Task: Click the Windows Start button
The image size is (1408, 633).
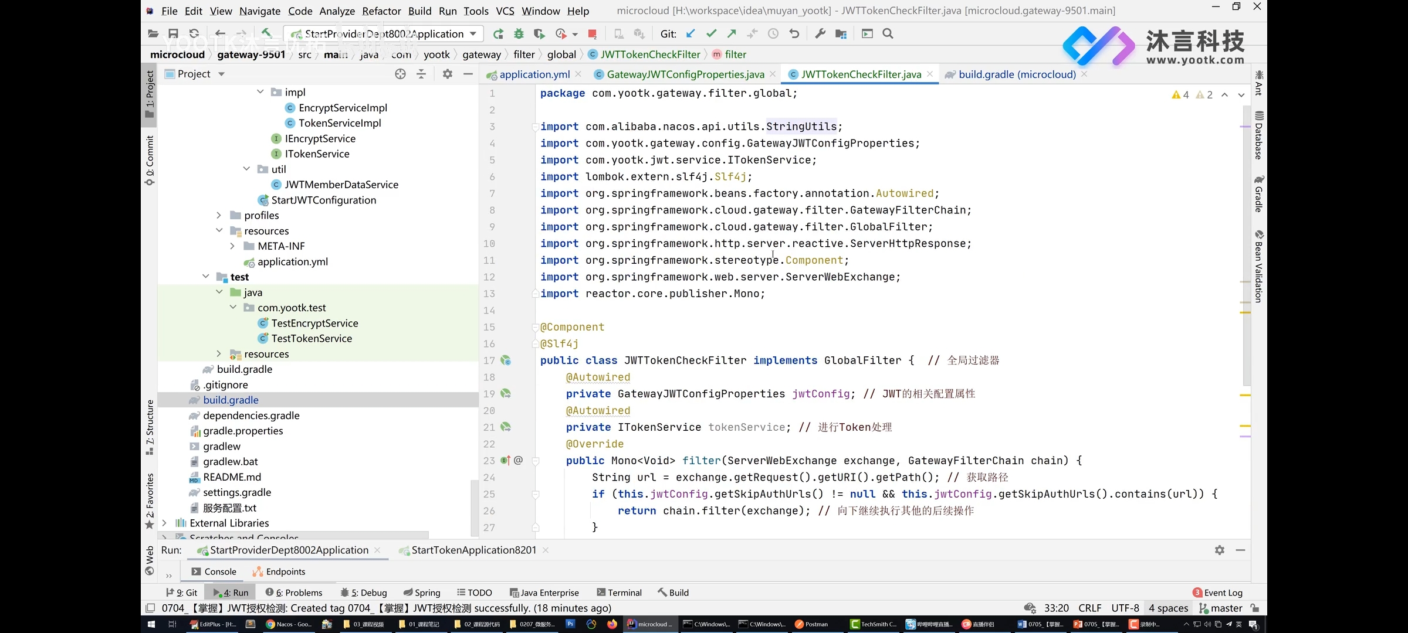Action: (x=151, y=624)
